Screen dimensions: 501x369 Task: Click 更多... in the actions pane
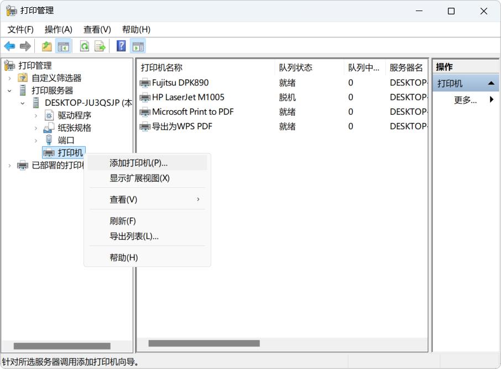465,100
